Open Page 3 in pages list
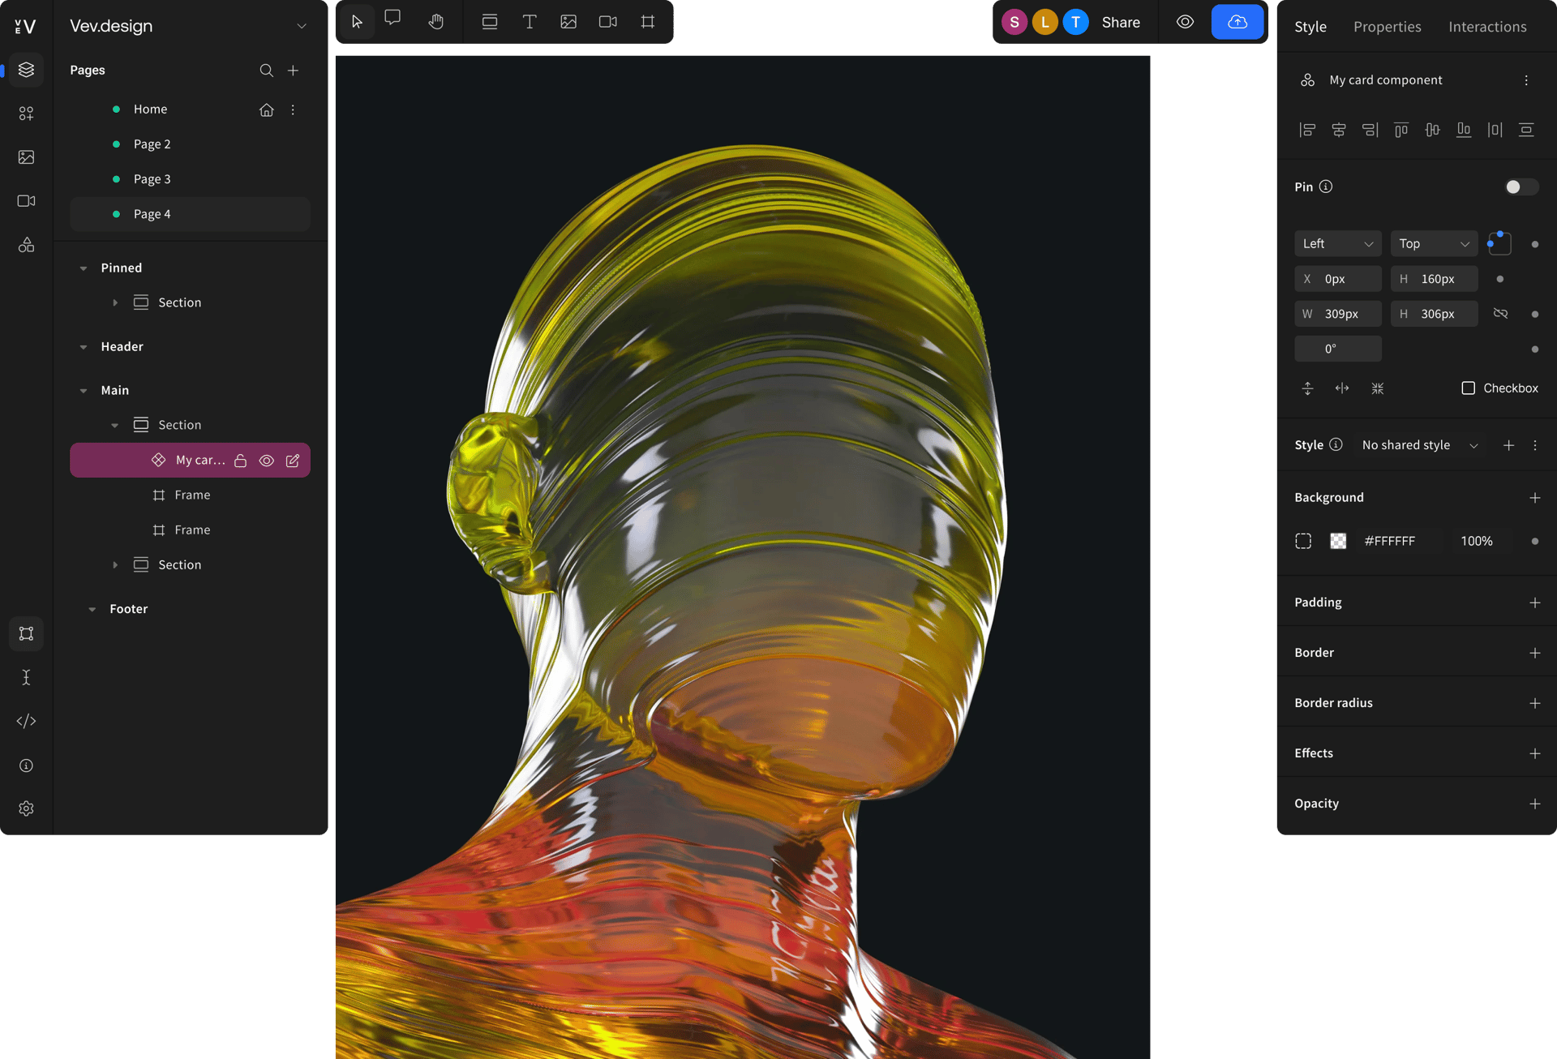1557x1059 pixels. pos(152,179)
